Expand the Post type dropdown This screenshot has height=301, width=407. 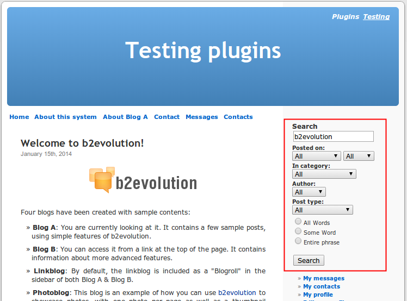[322, 210]
